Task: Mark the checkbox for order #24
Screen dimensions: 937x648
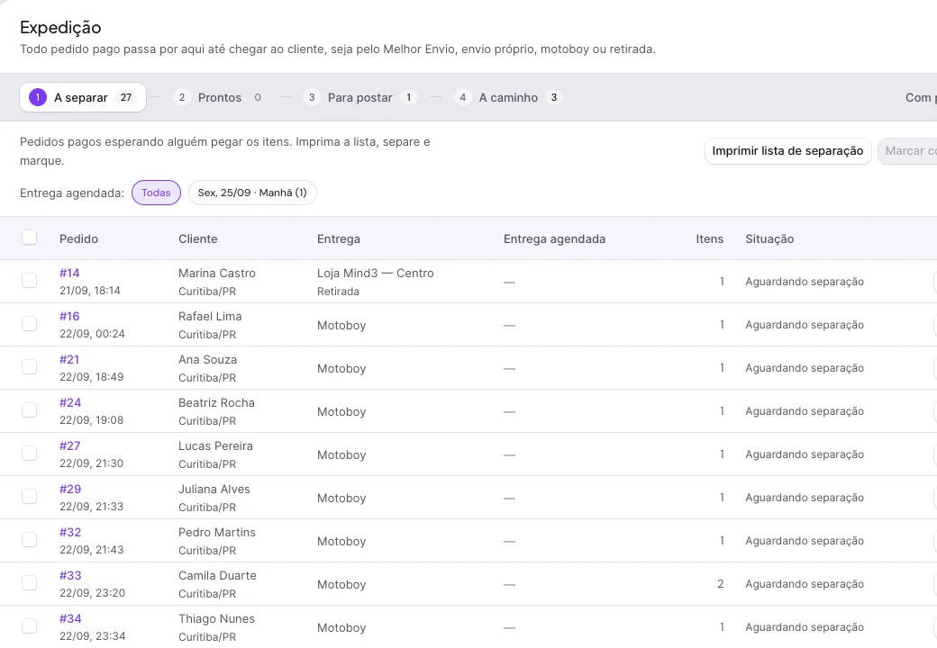Action: click(x=29, y=409)
